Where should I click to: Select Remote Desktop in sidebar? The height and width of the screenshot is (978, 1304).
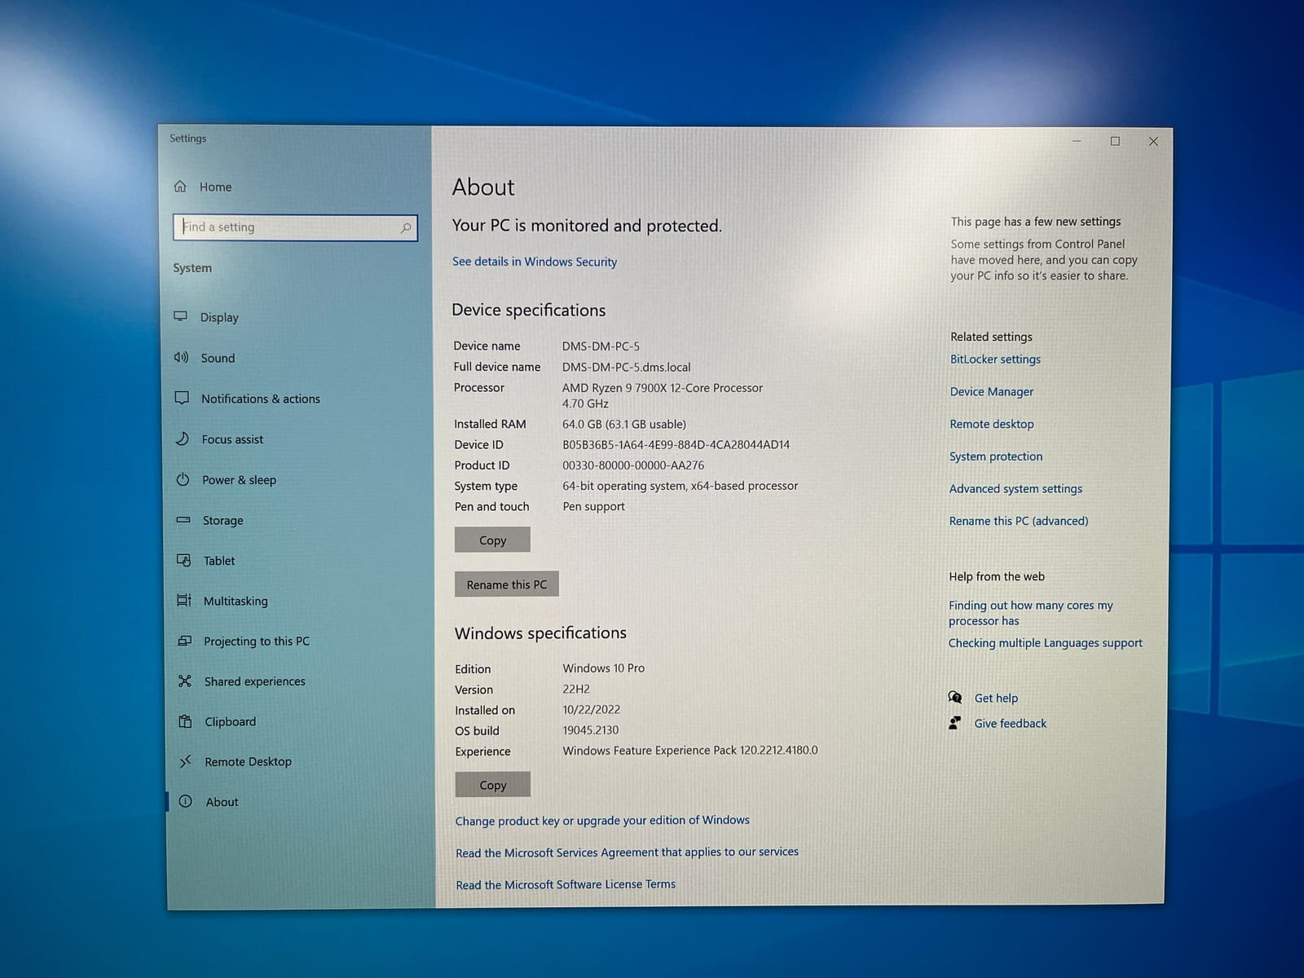point(249,761)
